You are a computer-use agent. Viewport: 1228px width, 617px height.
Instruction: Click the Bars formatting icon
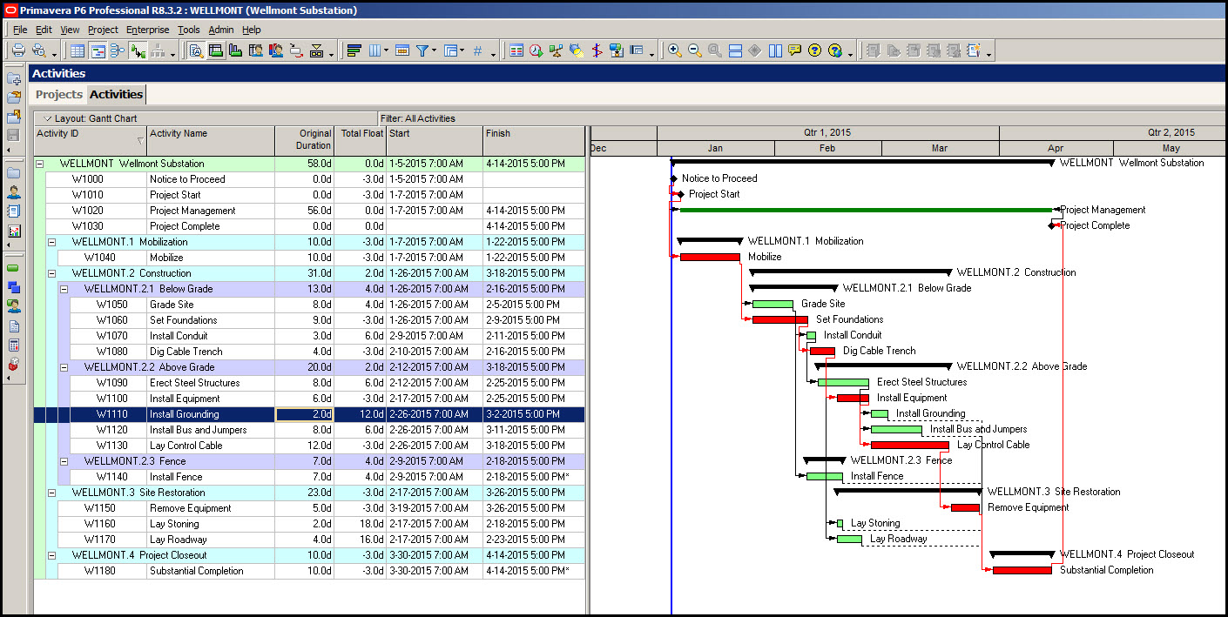point(354,50)
